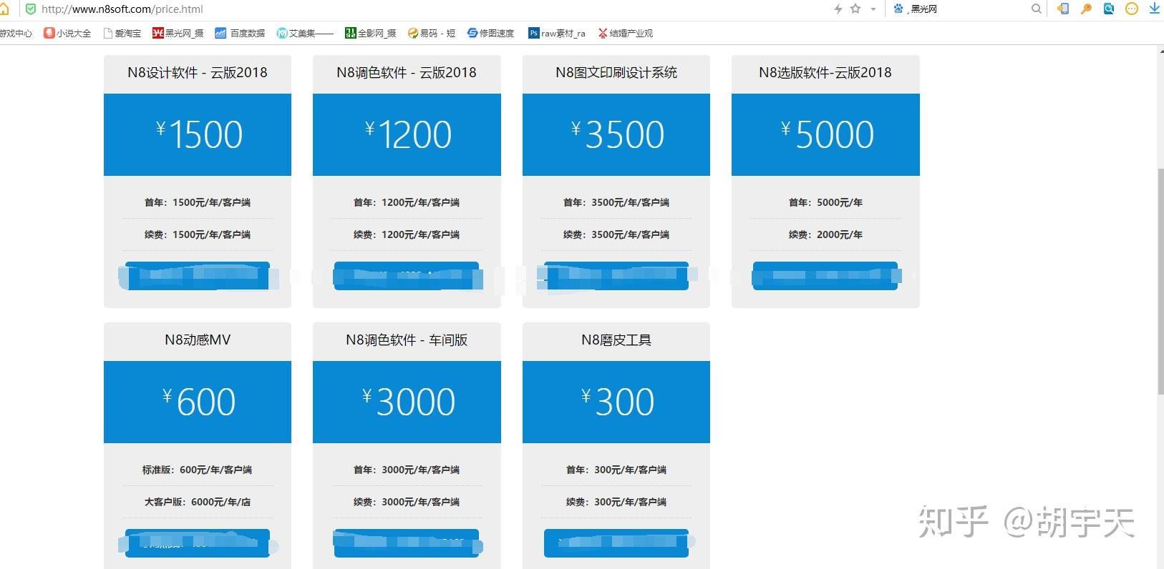Click 首年：3000元/年/客户端 text

pyautogui.click(x=407, y=470)
